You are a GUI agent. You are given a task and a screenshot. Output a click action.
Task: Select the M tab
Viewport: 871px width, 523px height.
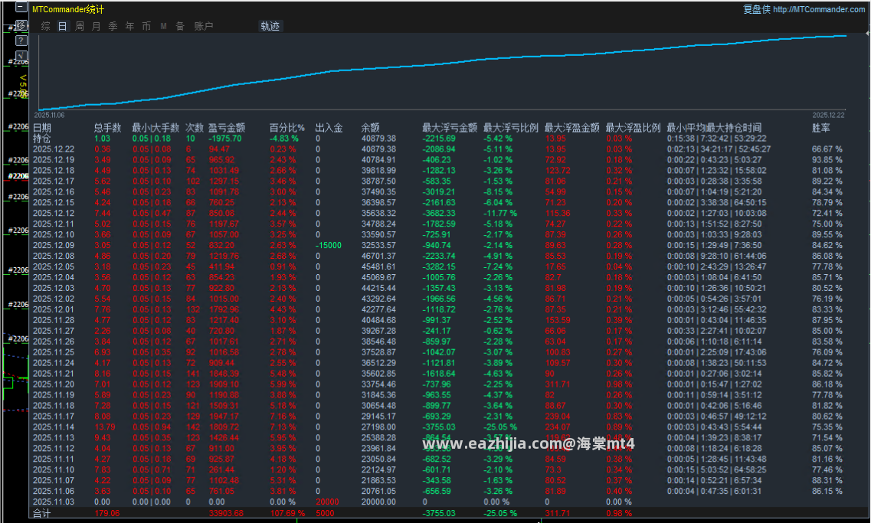pyautogui.click(x=163, y=26)
